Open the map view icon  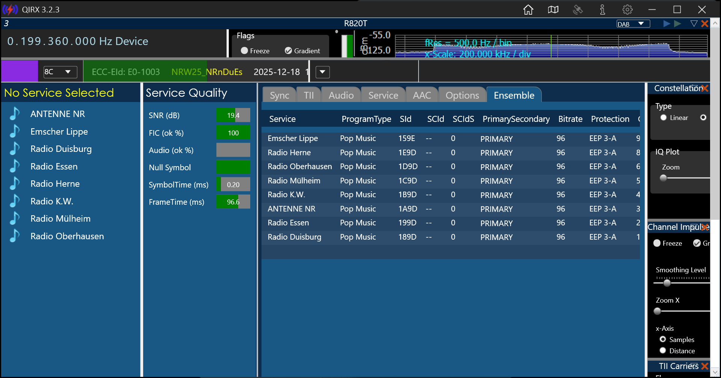pos(553,10)
